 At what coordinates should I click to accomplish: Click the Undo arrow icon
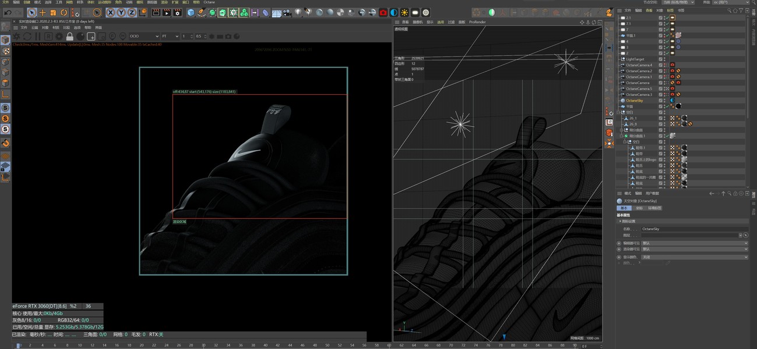click(8, 12)
